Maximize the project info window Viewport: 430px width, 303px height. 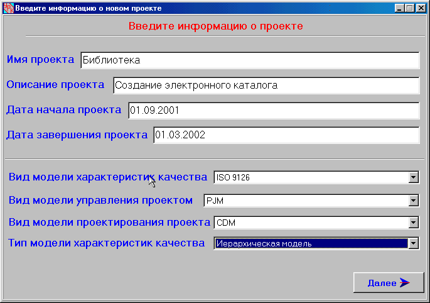tap(410, 8)
